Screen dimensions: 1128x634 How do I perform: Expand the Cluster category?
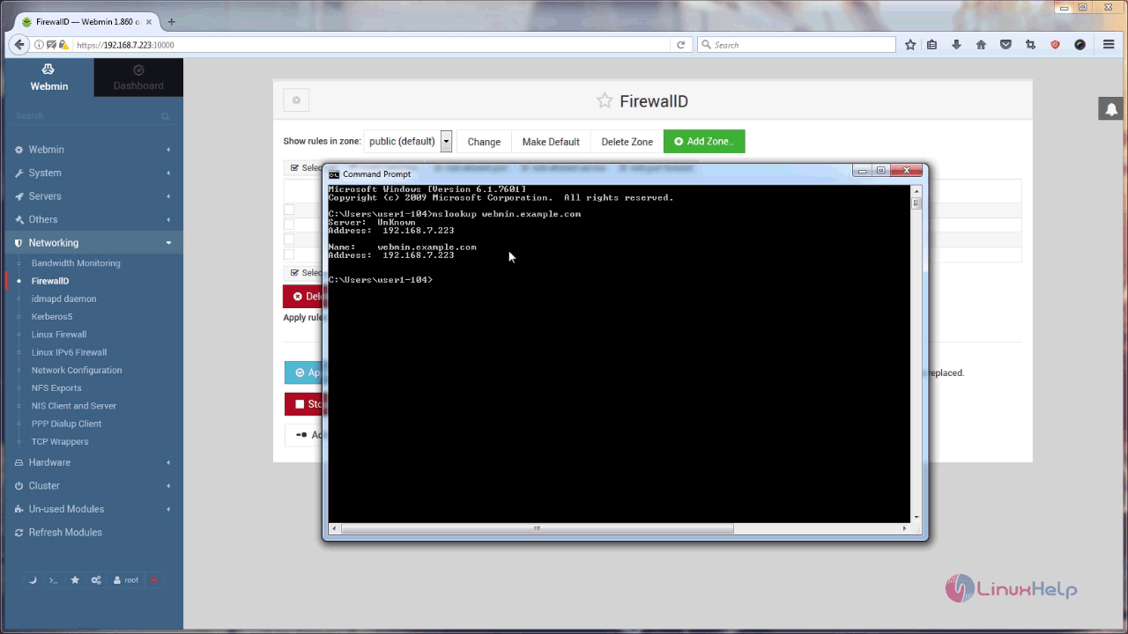[x=92, y=486]
